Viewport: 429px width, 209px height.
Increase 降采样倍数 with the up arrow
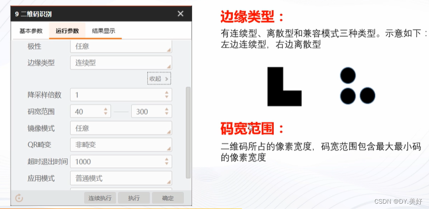point(166,93)
